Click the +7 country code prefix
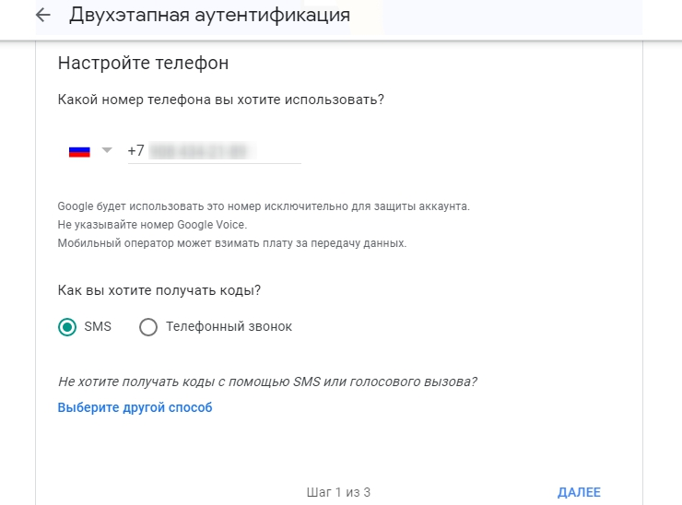682x505 pixels. 135,151
